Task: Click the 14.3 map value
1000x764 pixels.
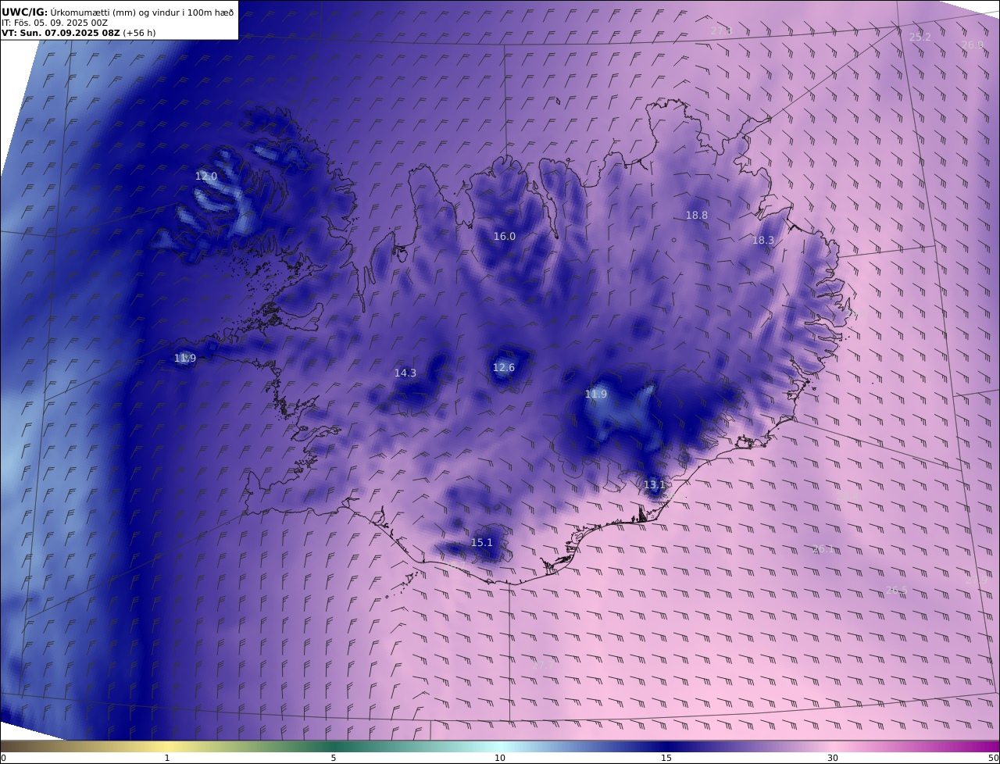Action: coord(405,373)
